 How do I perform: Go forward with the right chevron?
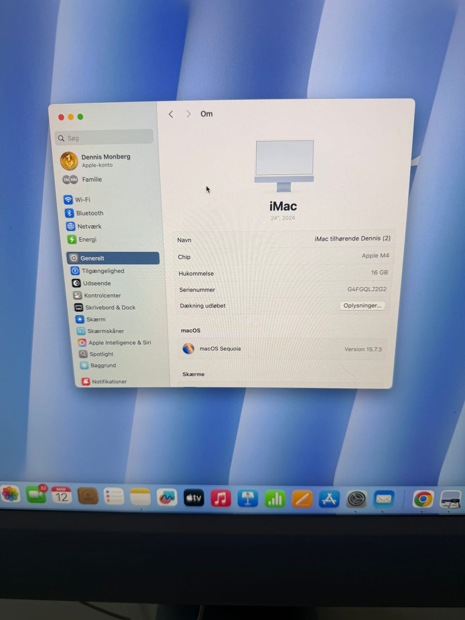click(x=188, y=114)
